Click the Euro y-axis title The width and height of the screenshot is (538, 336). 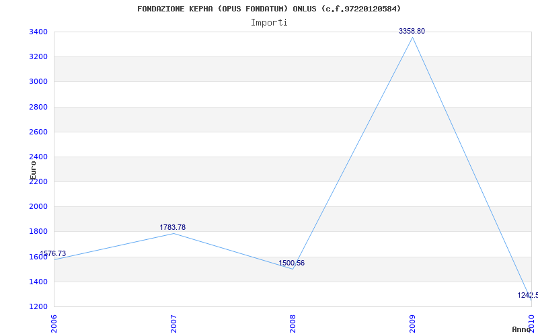33,170
